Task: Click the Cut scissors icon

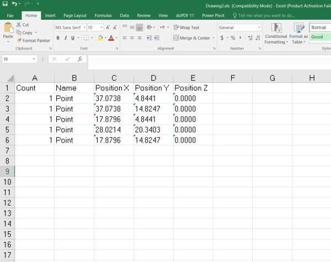Action: pos(19,25)
